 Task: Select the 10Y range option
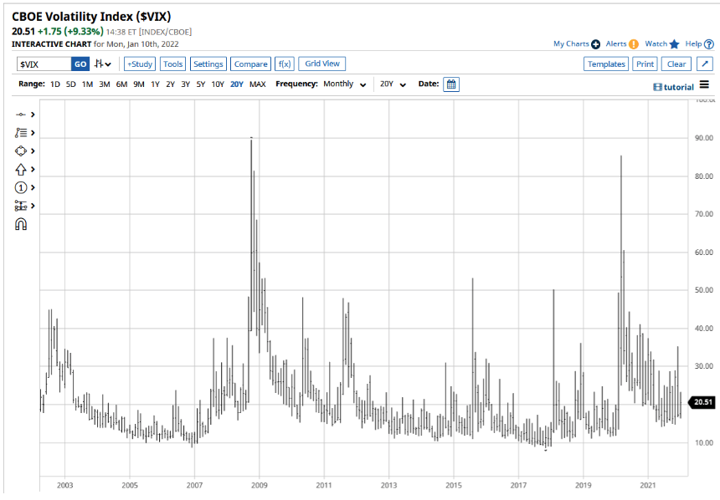[x=218, y=84]
